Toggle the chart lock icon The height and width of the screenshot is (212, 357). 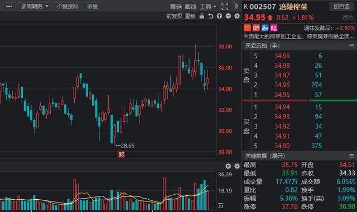point(202,16)
